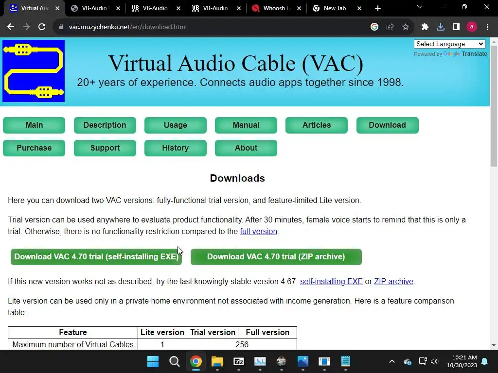
Task: Click the browser Forward arrow
Action: click(26, 27)
